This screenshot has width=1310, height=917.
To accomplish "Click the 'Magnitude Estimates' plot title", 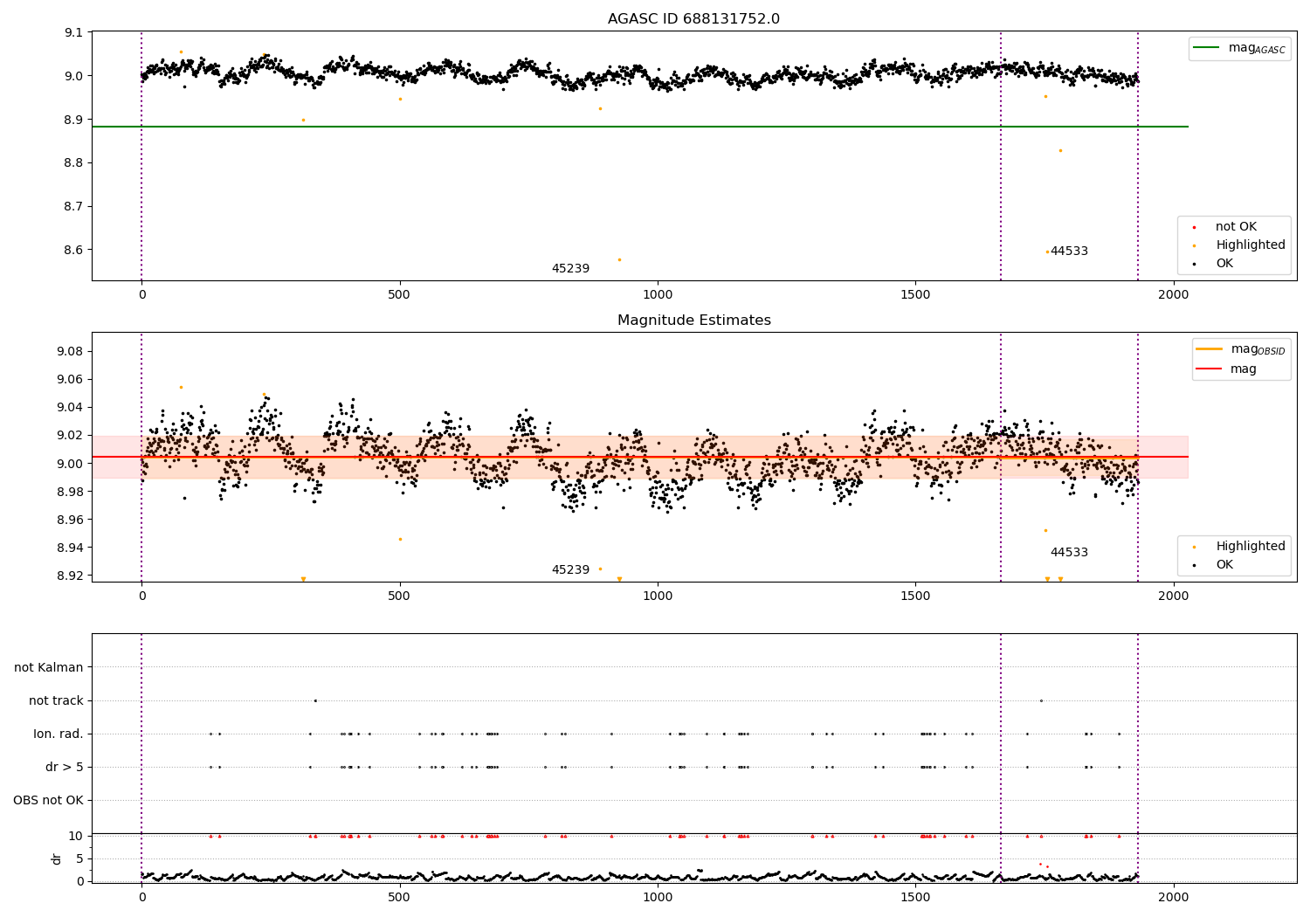I will (x=693, y=321).
